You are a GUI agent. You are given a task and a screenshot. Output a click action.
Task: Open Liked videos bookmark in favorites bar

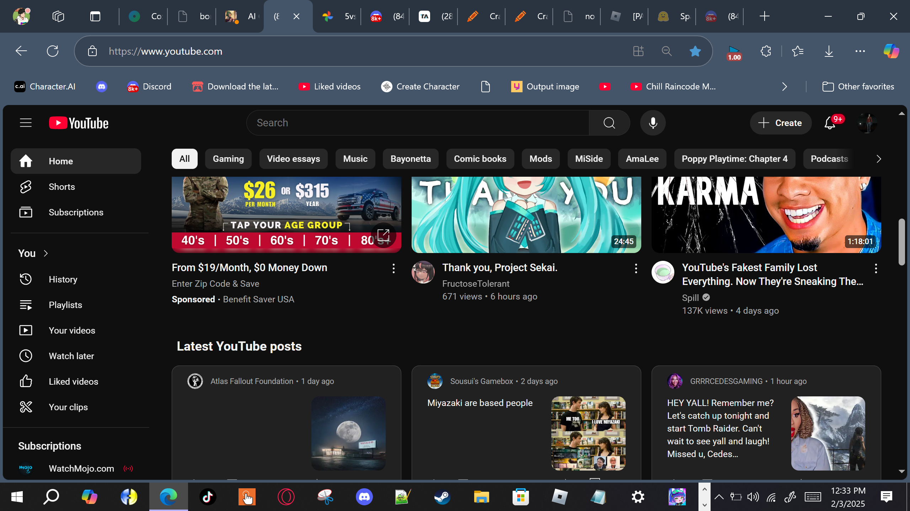(330, 87)
